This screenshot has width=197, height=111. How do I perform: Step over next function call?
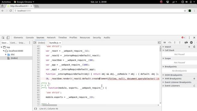(x=170, y=43)
